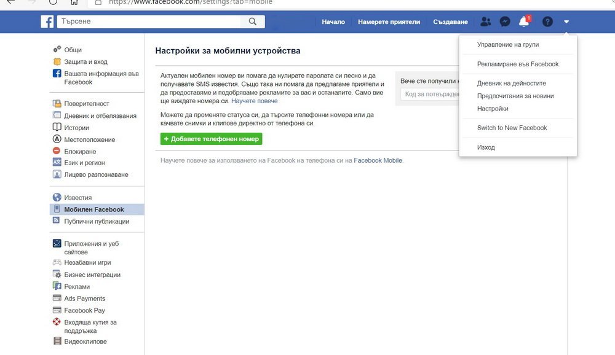This screenshot has height=355, width=615.
Task: Click the Видеоклипове film icon
Action: click(57, 341)
